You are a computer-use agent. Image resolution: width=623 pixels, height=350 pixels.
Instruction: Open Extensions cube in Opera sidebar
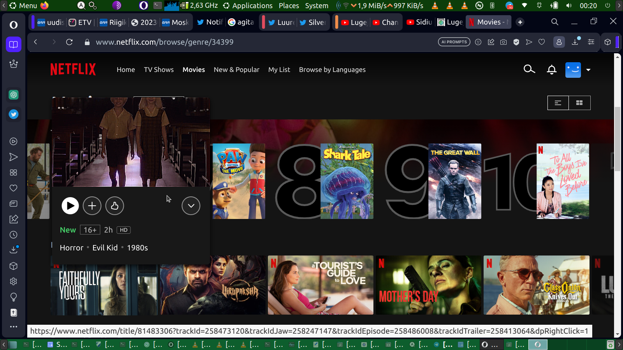pyautogui.click(x=14, y=266)
